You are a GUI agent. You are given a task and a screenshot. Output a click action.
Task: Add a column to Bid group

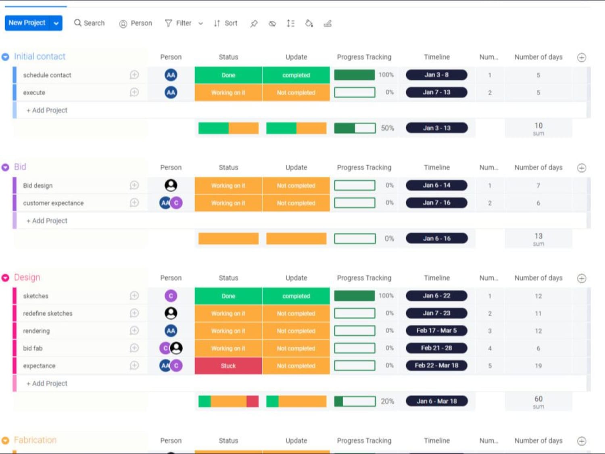coord(582,168)
